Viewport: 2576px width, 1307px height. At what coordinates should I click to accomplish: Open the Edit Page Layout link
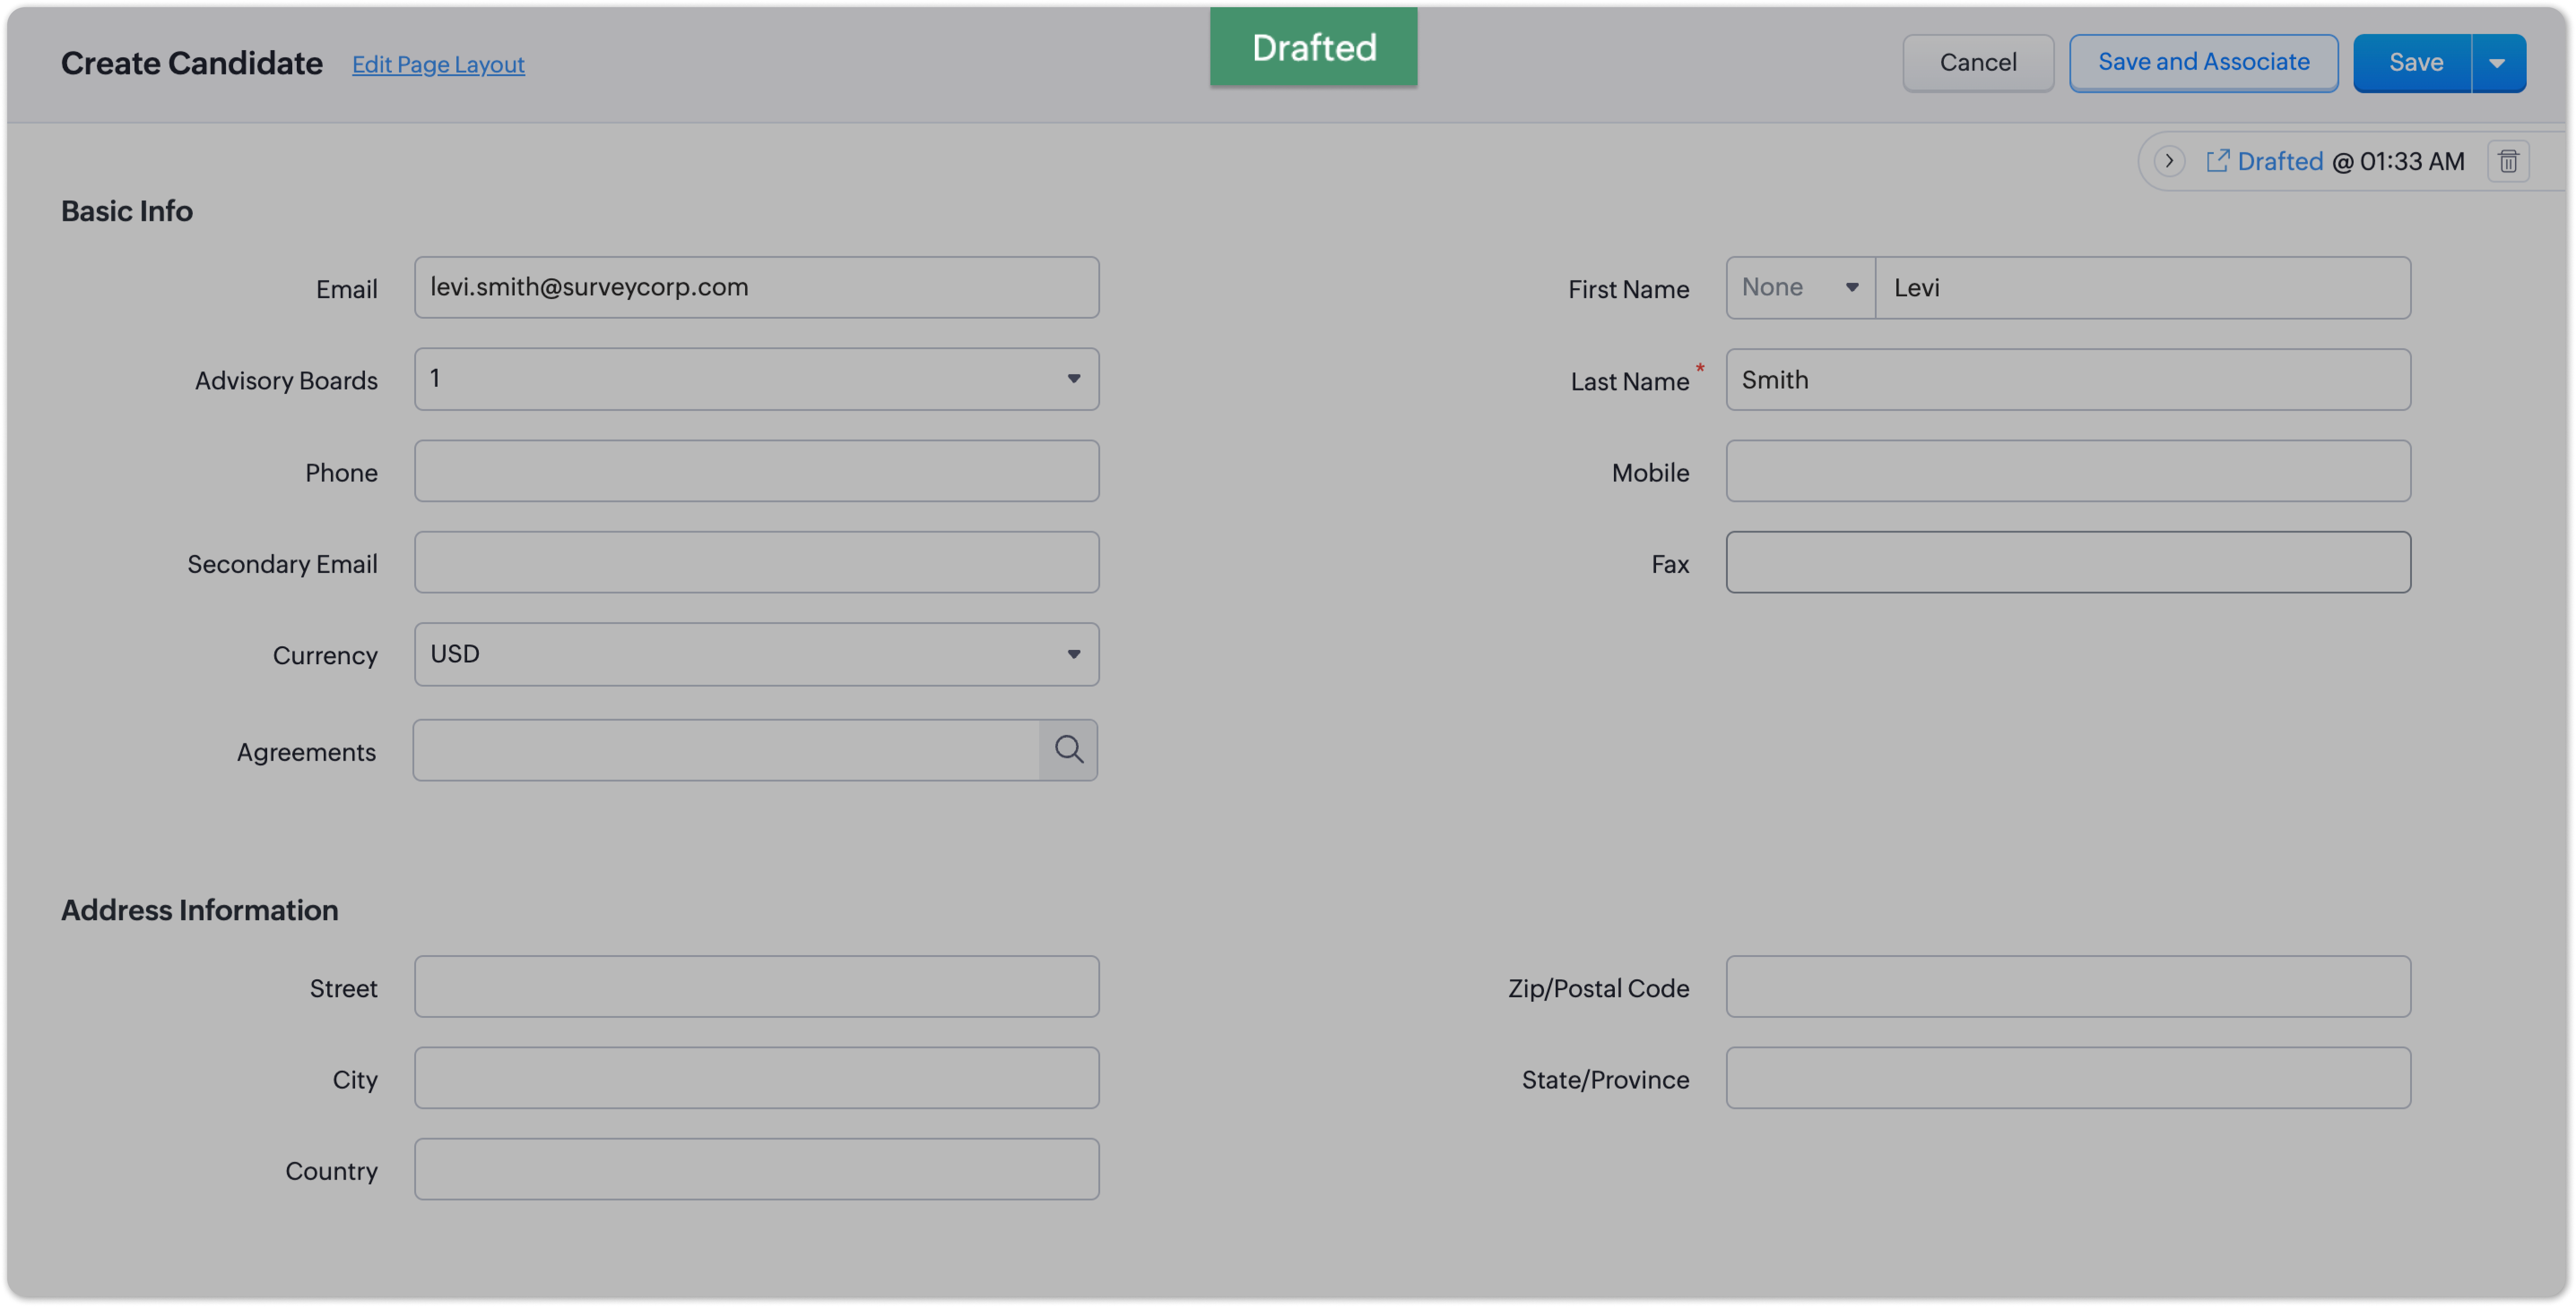(x=438, y=65)
